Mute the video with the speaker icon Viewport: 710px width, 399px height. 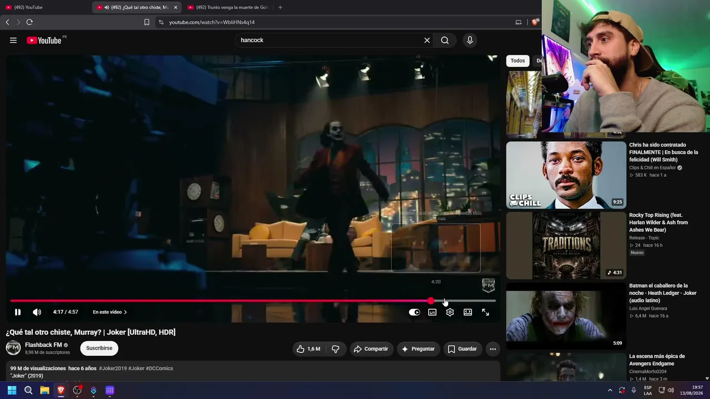[37, 313]
